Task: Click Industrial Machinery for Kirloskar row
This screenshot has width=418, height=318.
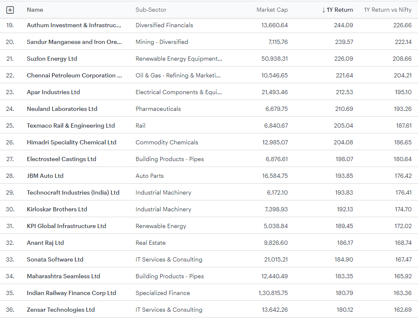Action: 164,210
